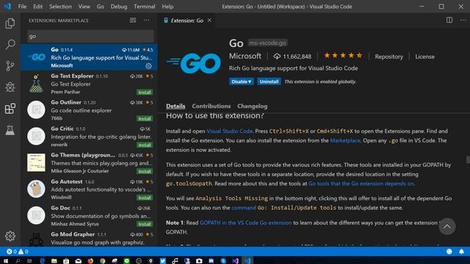The height and width of the screenshot is (264, 470).
Task: Click the VS Code logo in title bar
Action: [x=7, y=7]
